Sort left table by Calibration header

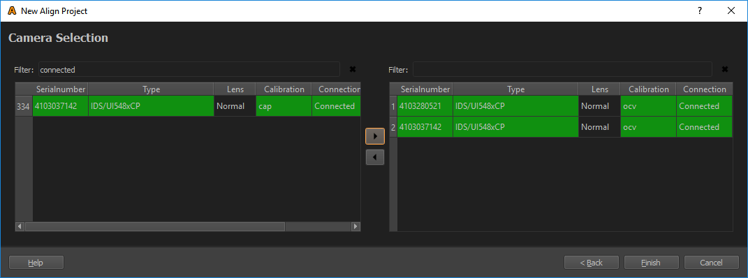tap(284, 89)
